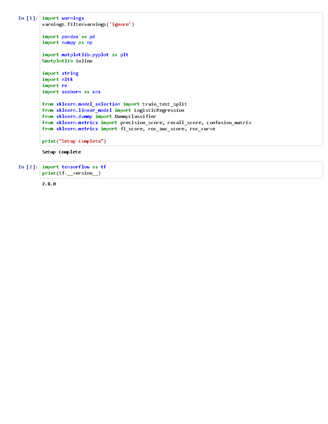This screenshot has width=328, height=424.
Task: Click the import seaborn as sns line
Action: tap(71, 92)
